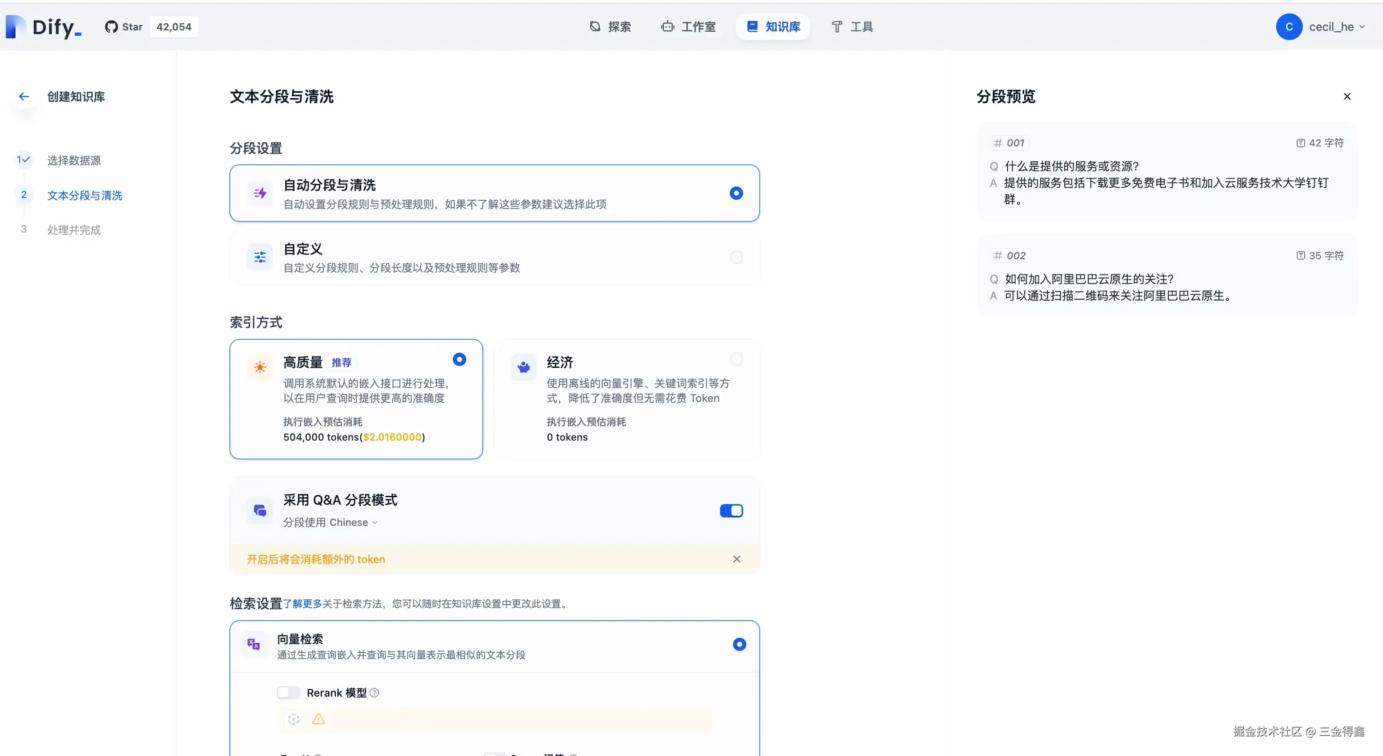Click the help icon next to Rerank 模型
Screen dimensions: 1383x756
coord(375,692)
